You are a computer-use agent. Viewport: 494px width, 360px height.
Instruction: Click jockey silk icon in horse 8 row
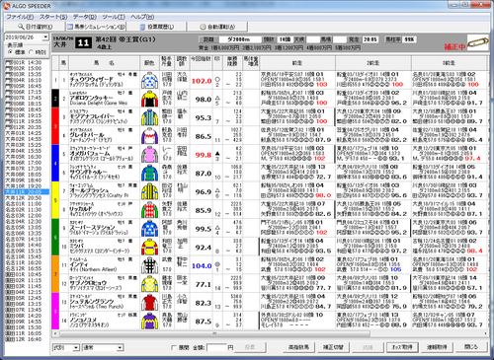click(149, 210)
